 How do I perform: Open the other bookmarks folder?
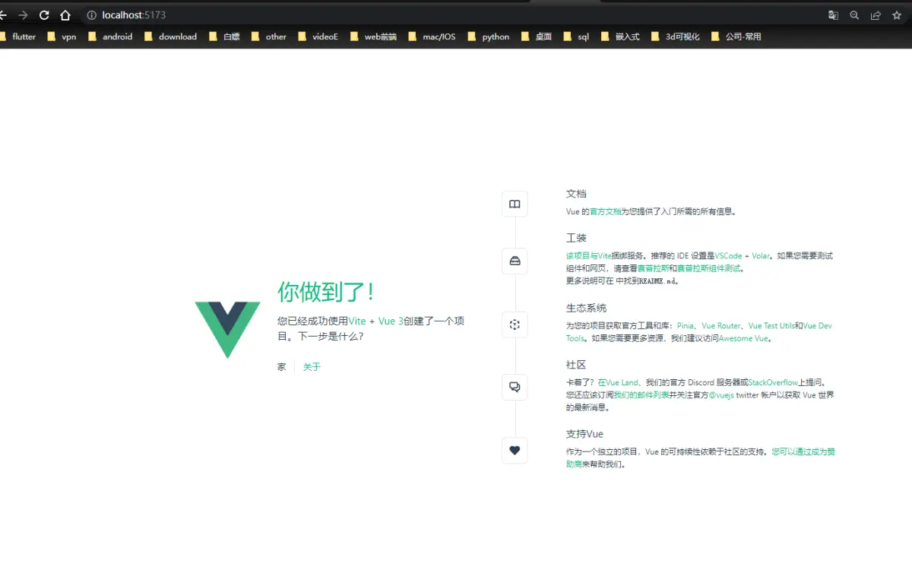[269, 36]
